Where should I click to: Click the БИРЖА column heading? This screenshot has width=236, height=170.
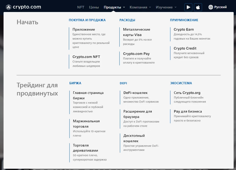pyautogui.click(x=75, y=83)
